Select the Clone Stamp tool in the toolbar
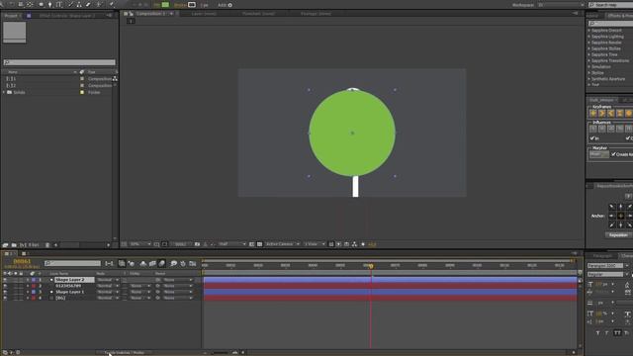 click(x=79, y=5)
